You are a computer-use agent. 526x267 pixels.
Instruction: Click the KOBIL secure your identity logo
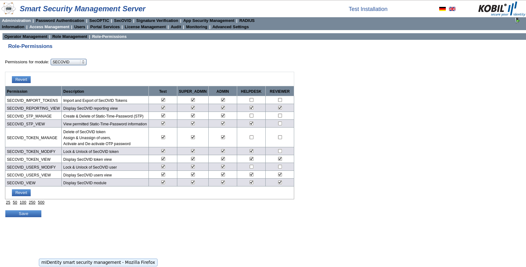(502, 9)
